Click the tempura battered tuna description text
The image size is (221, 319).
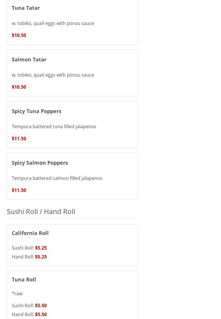[x=54, y=127]
